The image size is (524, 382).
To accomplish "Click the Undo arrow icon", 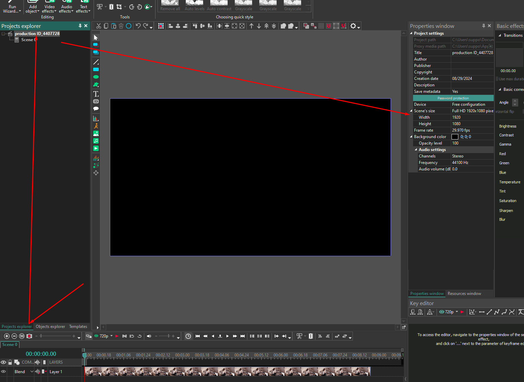I will 138,26.
